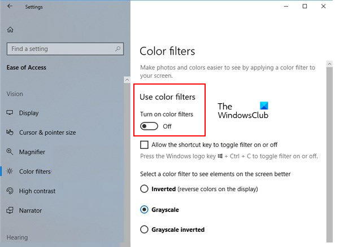Select the Inverted radio button
The image size is (339, 247).
(144, 189)
